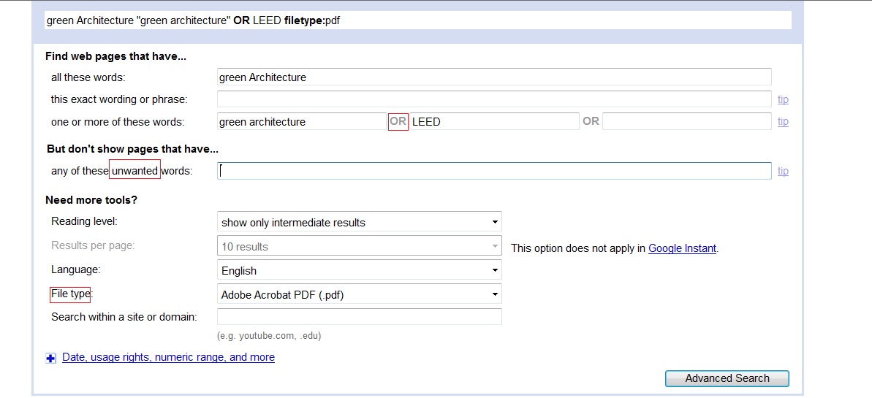Focus the unwanted words input field
This screenshot has height=398, width=872.
pyautogui.click(x=494, y=171)
